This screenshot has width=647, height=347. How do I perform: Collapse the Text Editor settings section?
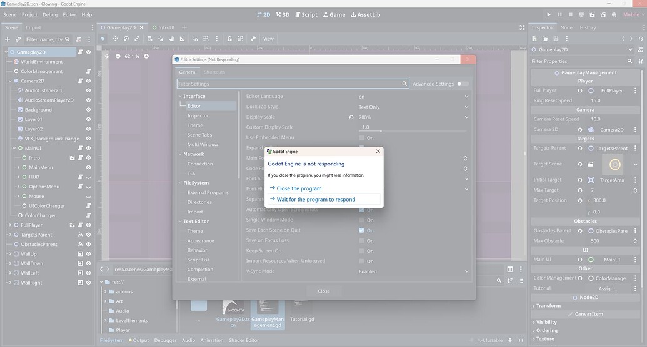(x=180, y=222)
